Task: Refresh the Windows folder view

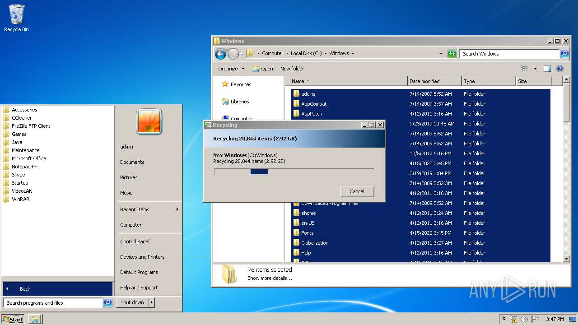Action: point(452,54)
